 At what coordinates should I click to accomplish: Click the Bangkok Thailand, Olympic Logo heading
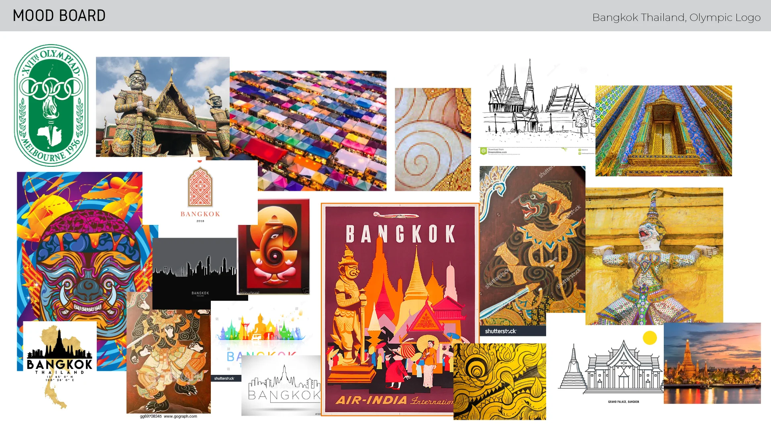click(x=676, y=18)
